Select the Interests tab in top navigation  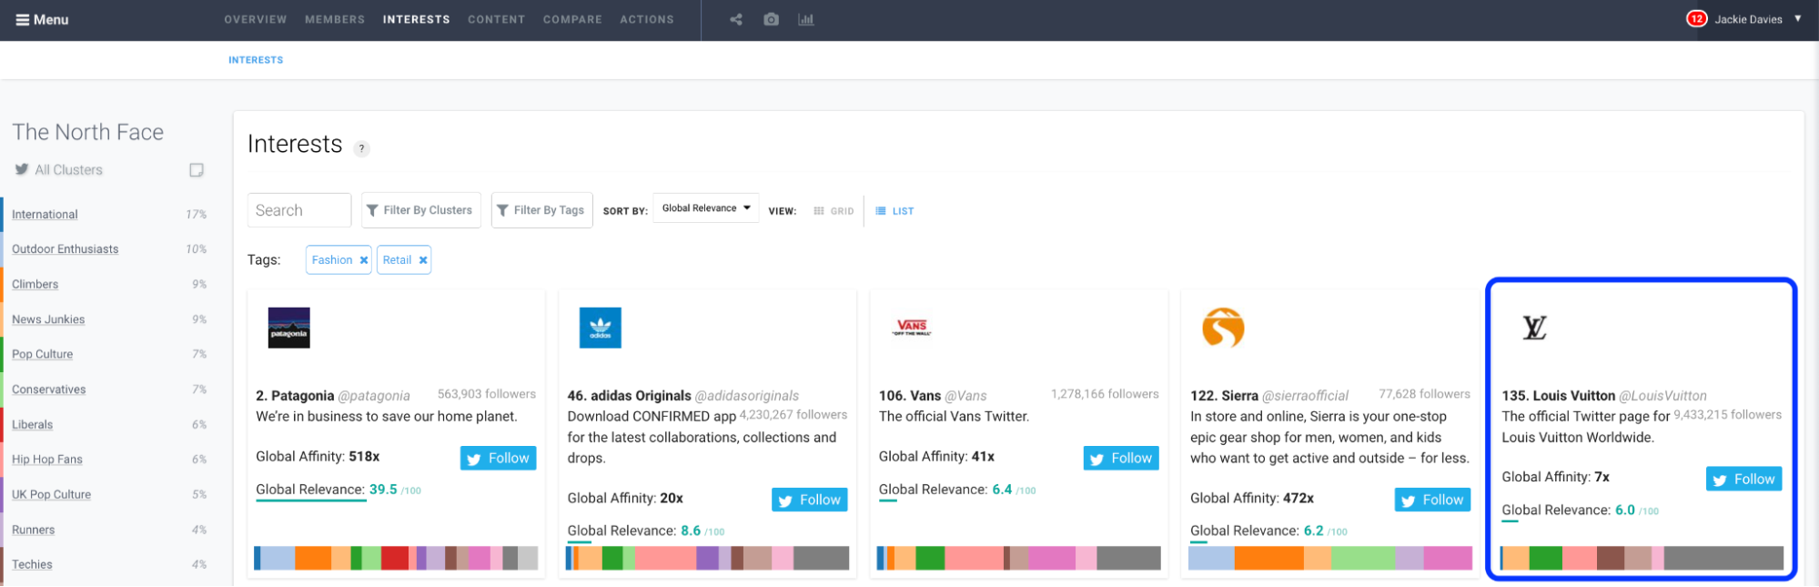pyautogui.click(x=417, y=19)
